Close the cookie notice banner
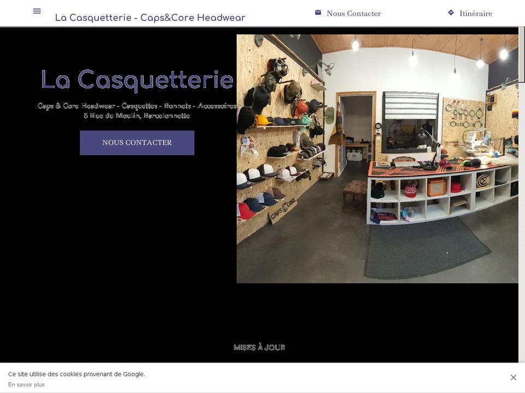This screenshot has width=525, height=393. [x=514, y=377]
